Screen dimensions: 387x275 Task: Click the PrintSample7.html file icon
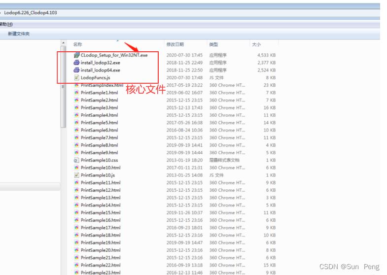[x=76, y=137]
